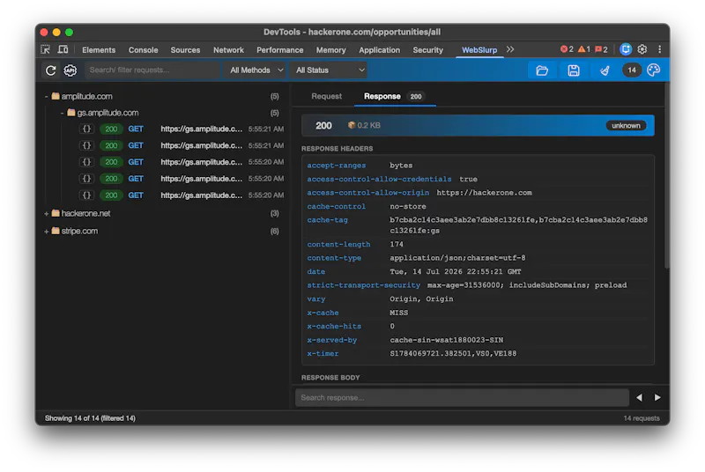Click the content-type header value
Image resolution: width=705 pixels, height=472 pixels.
click(x=457, y=258)
